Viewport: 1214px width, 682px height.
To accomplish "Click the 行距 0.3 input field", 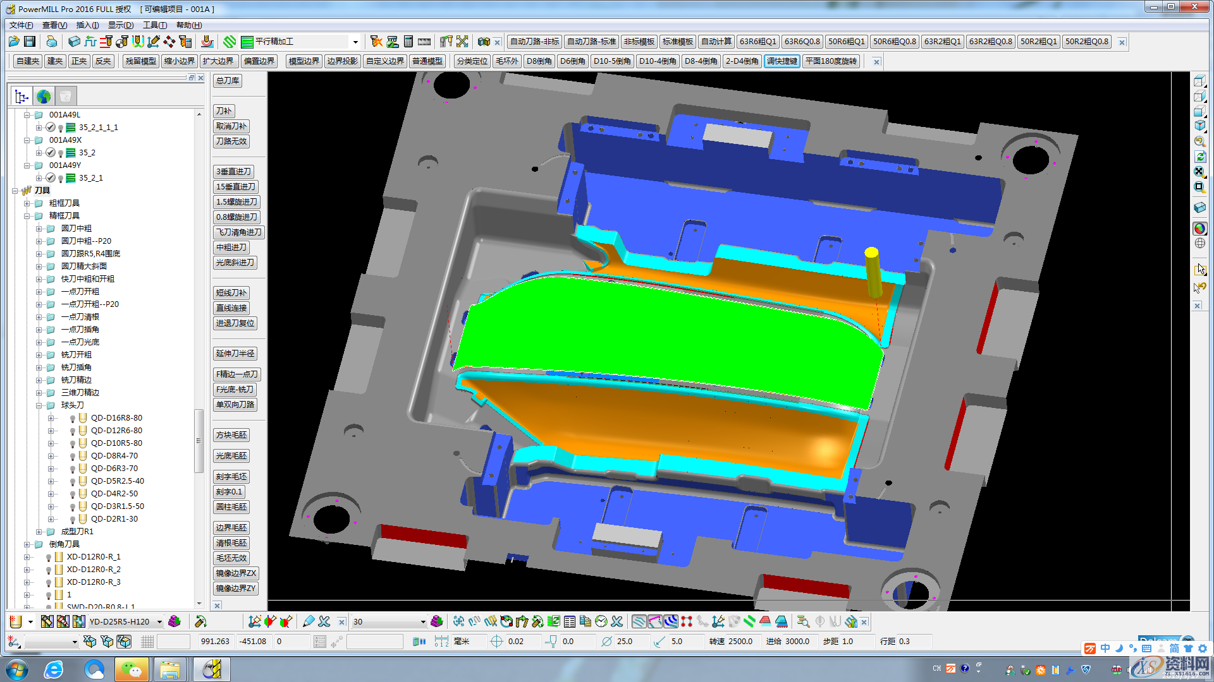I will tap(913, 642).
